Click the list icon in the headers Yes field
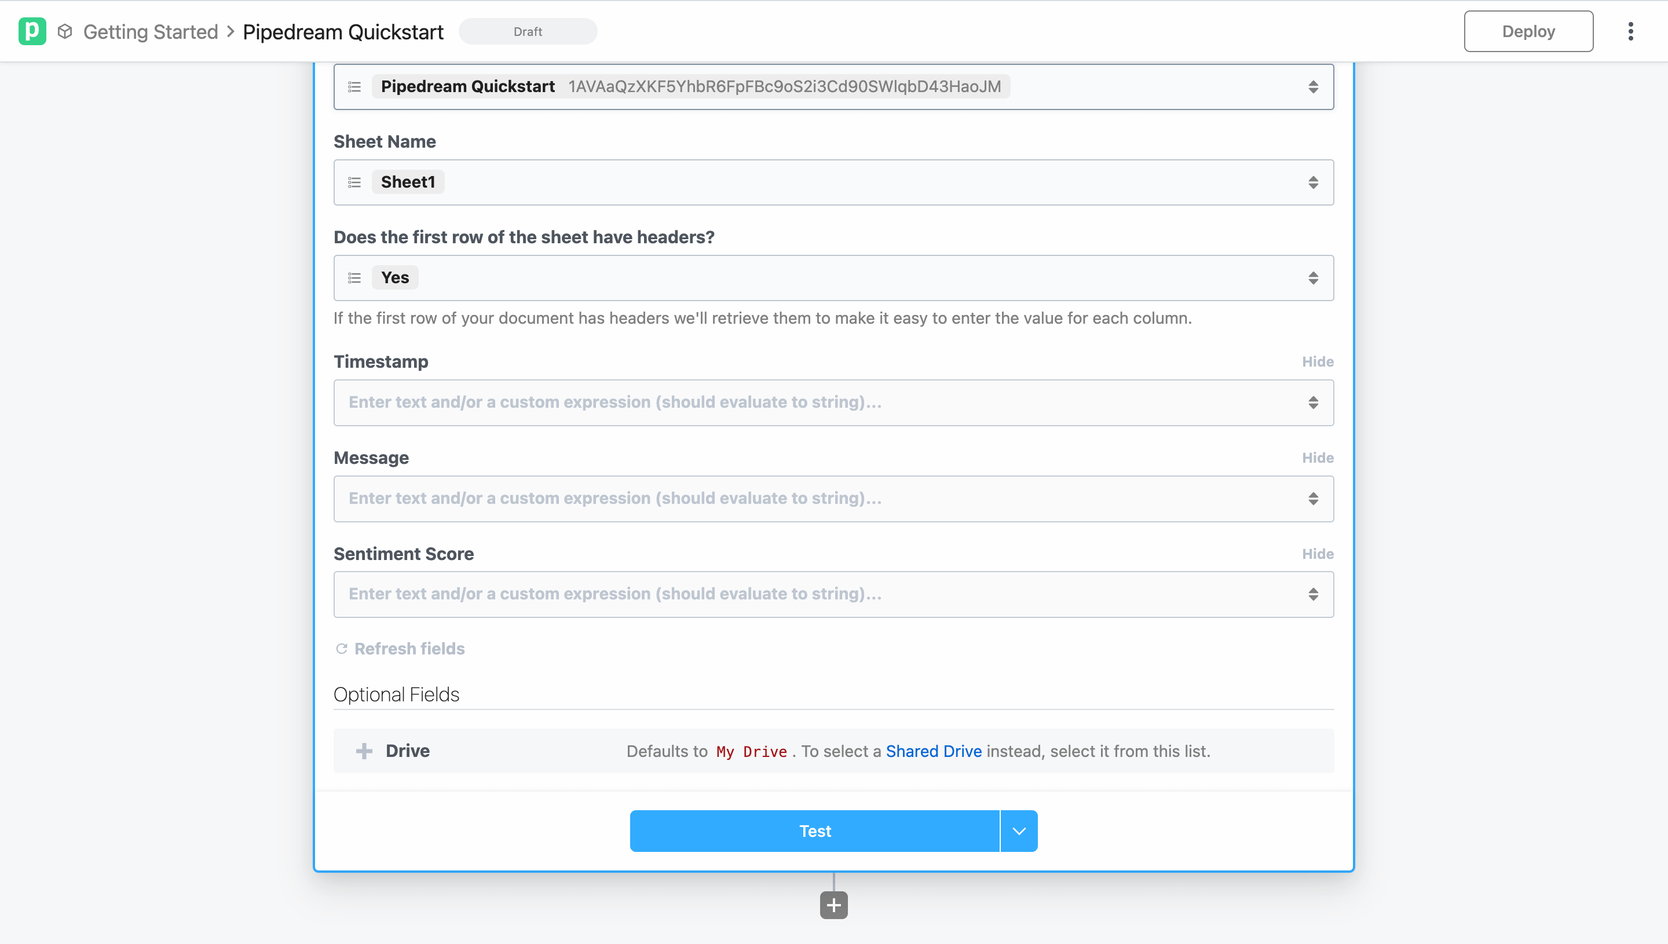The width and height of the screenshot is (1668, 944). pyautogui.click(x=354, y=277)
